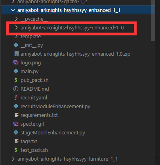Viewport: 160px width, 165px height.
Task: Open the test_pack.sh script
Action: (x=34, y=150)
